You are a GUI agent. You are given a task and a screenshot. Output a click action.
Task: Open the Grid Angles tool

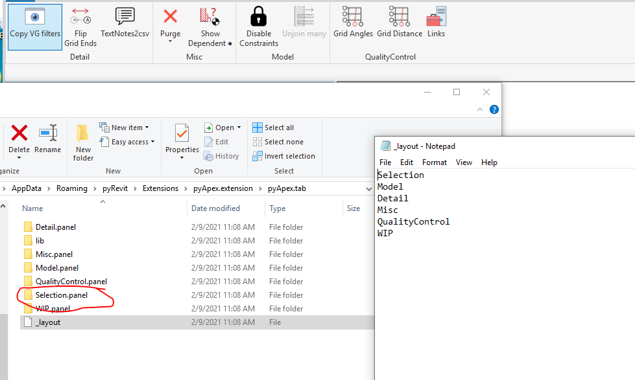tap(352, 26)
